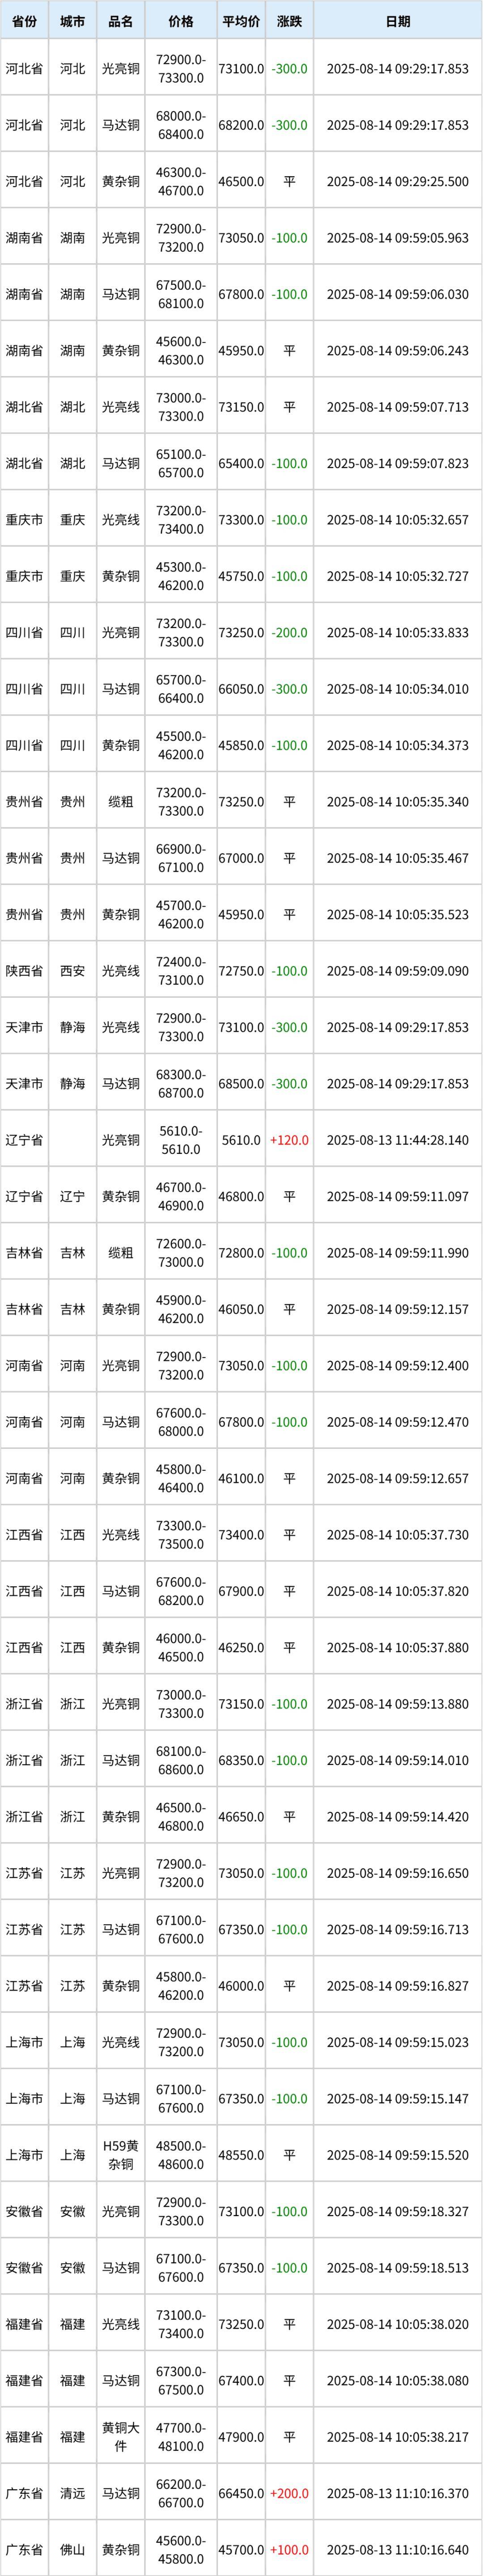The width and height of the screenshot is (483, 2576).
Task: Click average price 68500.0 in the 静海 马达铜 row
Action: pyautogui.click(x=241, y=1083)
